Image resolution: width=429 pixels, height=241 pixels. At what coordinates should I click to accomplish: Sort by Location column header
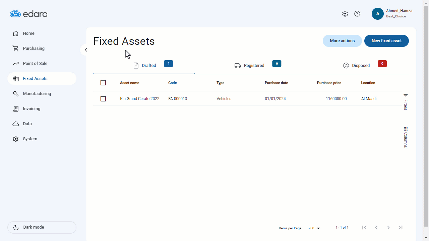368,83
